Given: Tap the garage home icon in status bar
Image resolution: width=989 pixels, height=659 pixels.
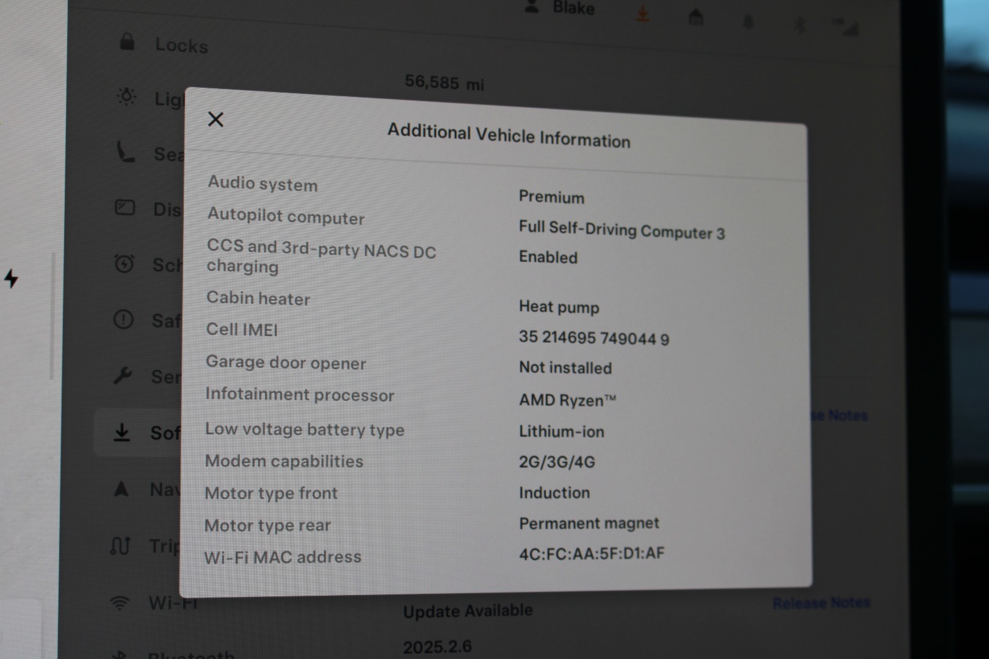Looking at the screenshot, I should (695, 18).
